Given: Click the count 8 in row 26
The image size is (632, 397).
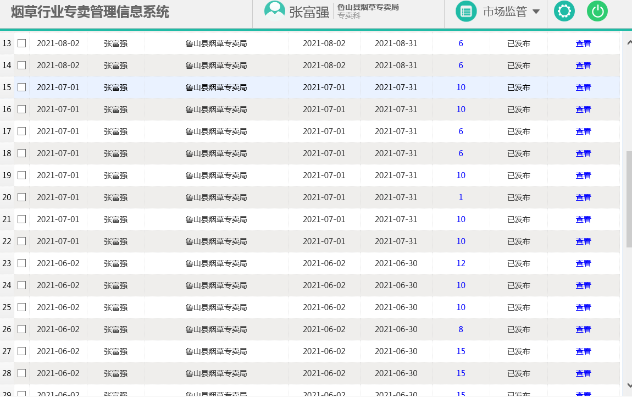Looking at the screenshot, I should pyautogui.click(x=461, y=329).
